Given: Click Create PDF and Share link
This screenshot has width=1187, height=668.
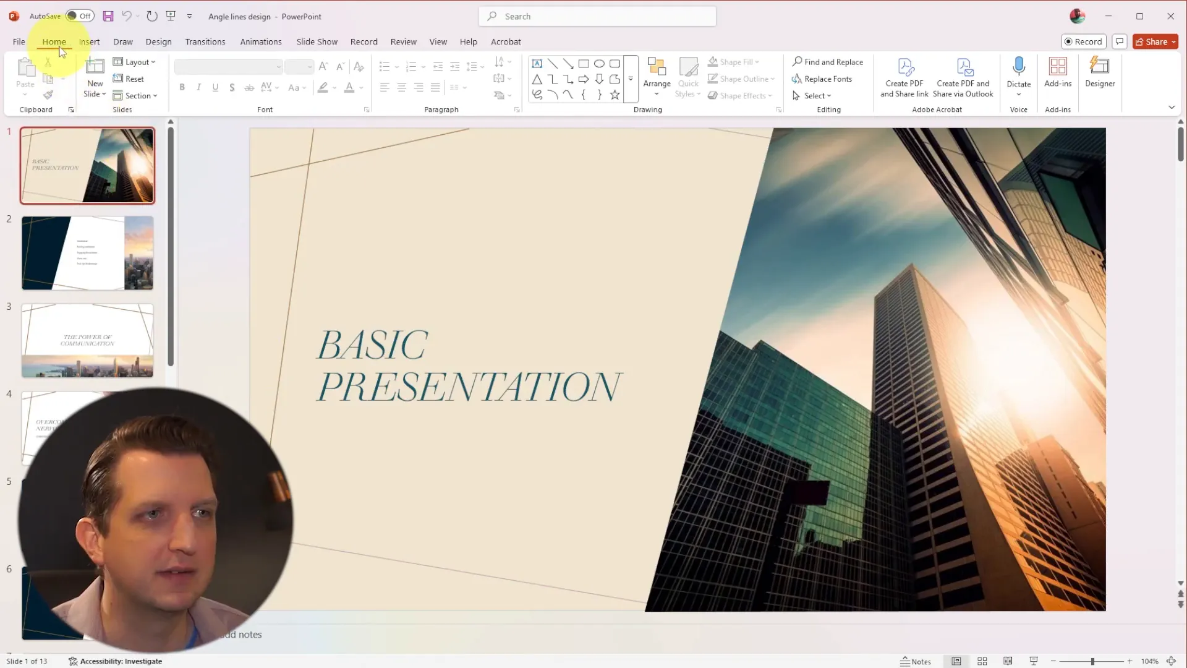Looking at the screenshot, I should point(904,77).
